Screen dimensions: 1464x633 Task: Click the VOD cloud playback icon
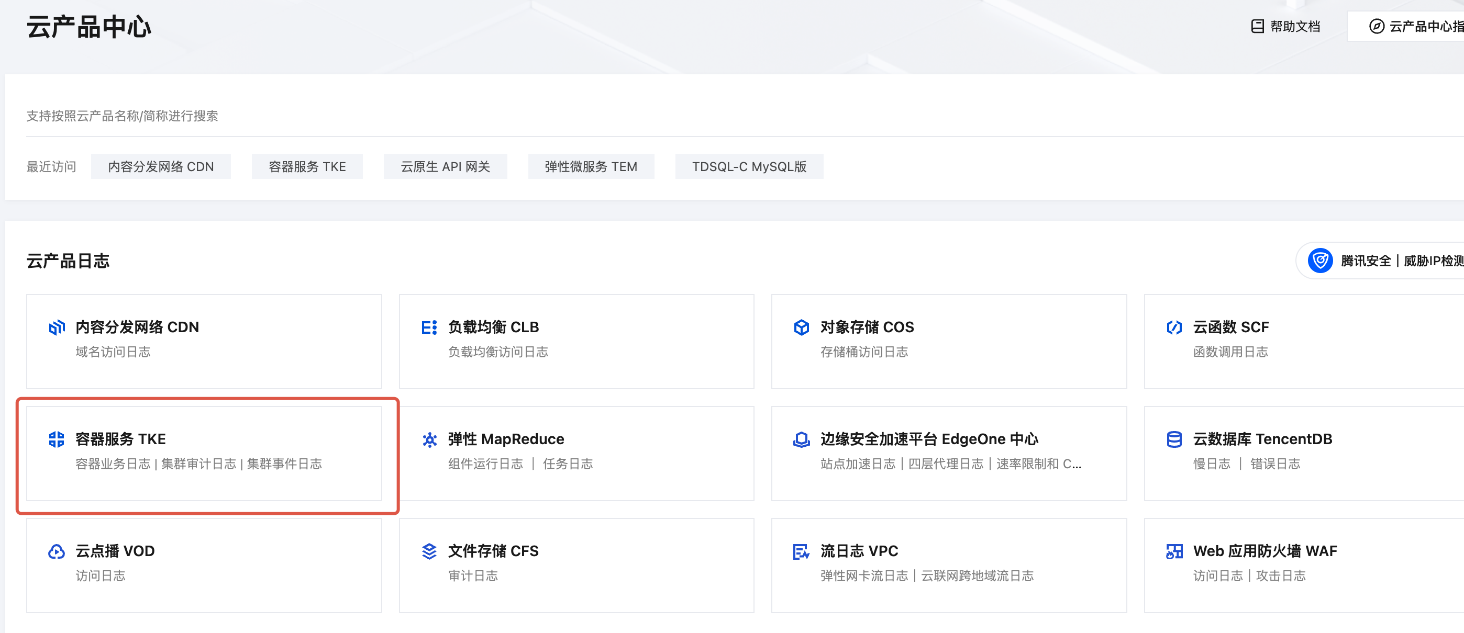(x=56, y=551)
